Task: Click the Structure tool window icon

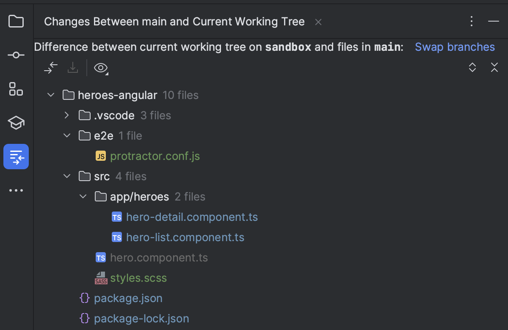Action: point(16,89)
